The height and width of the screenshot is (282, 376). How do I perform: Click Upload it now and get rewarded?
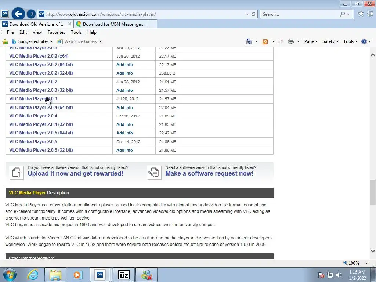click(x=75, y=173)
